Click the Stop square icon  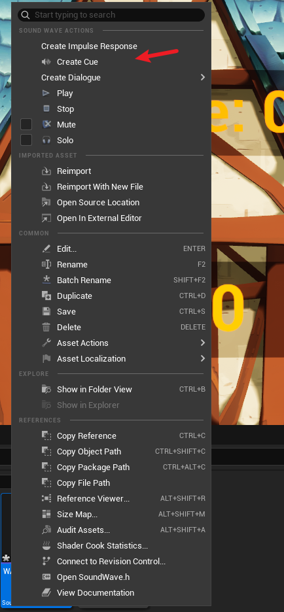tap(46, 109)
